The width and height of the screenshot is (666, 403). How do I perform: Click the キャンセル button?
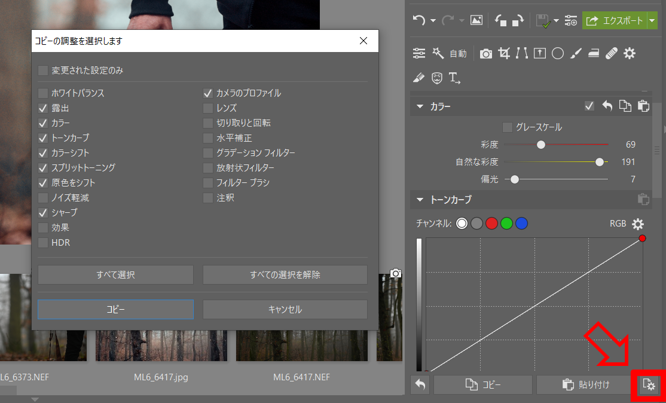tap(285, 310)
